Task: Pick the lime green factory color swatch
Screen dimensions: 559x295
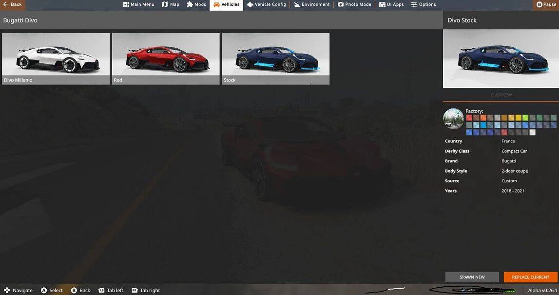Action: point(525,118)
